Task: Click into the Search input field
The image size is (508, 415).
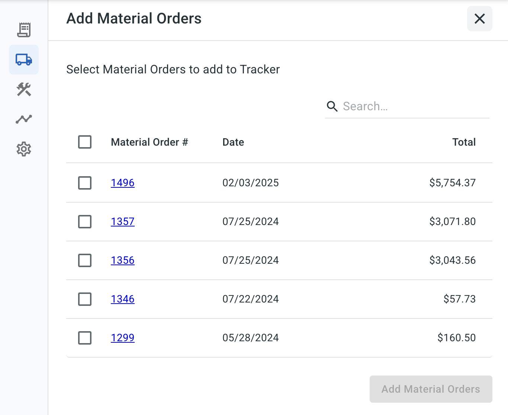Action: pyautogui.click(x=413, y=107)
